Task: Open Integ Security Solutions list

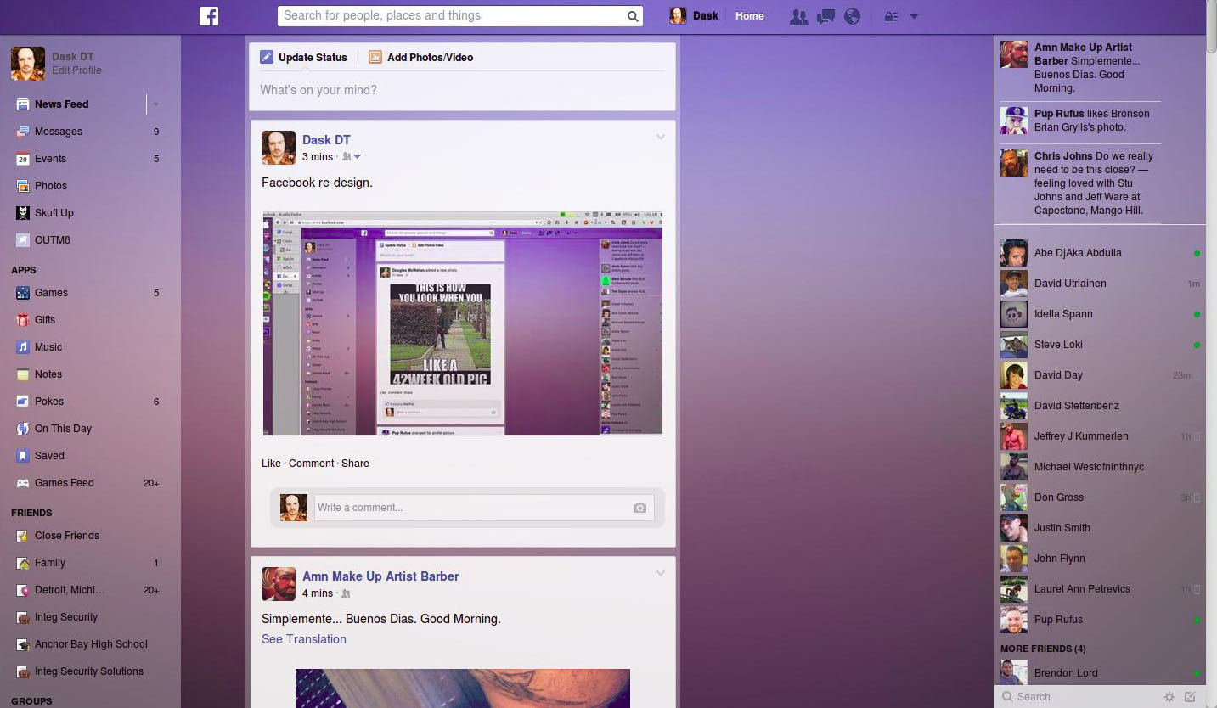Action: coord(89,671)
